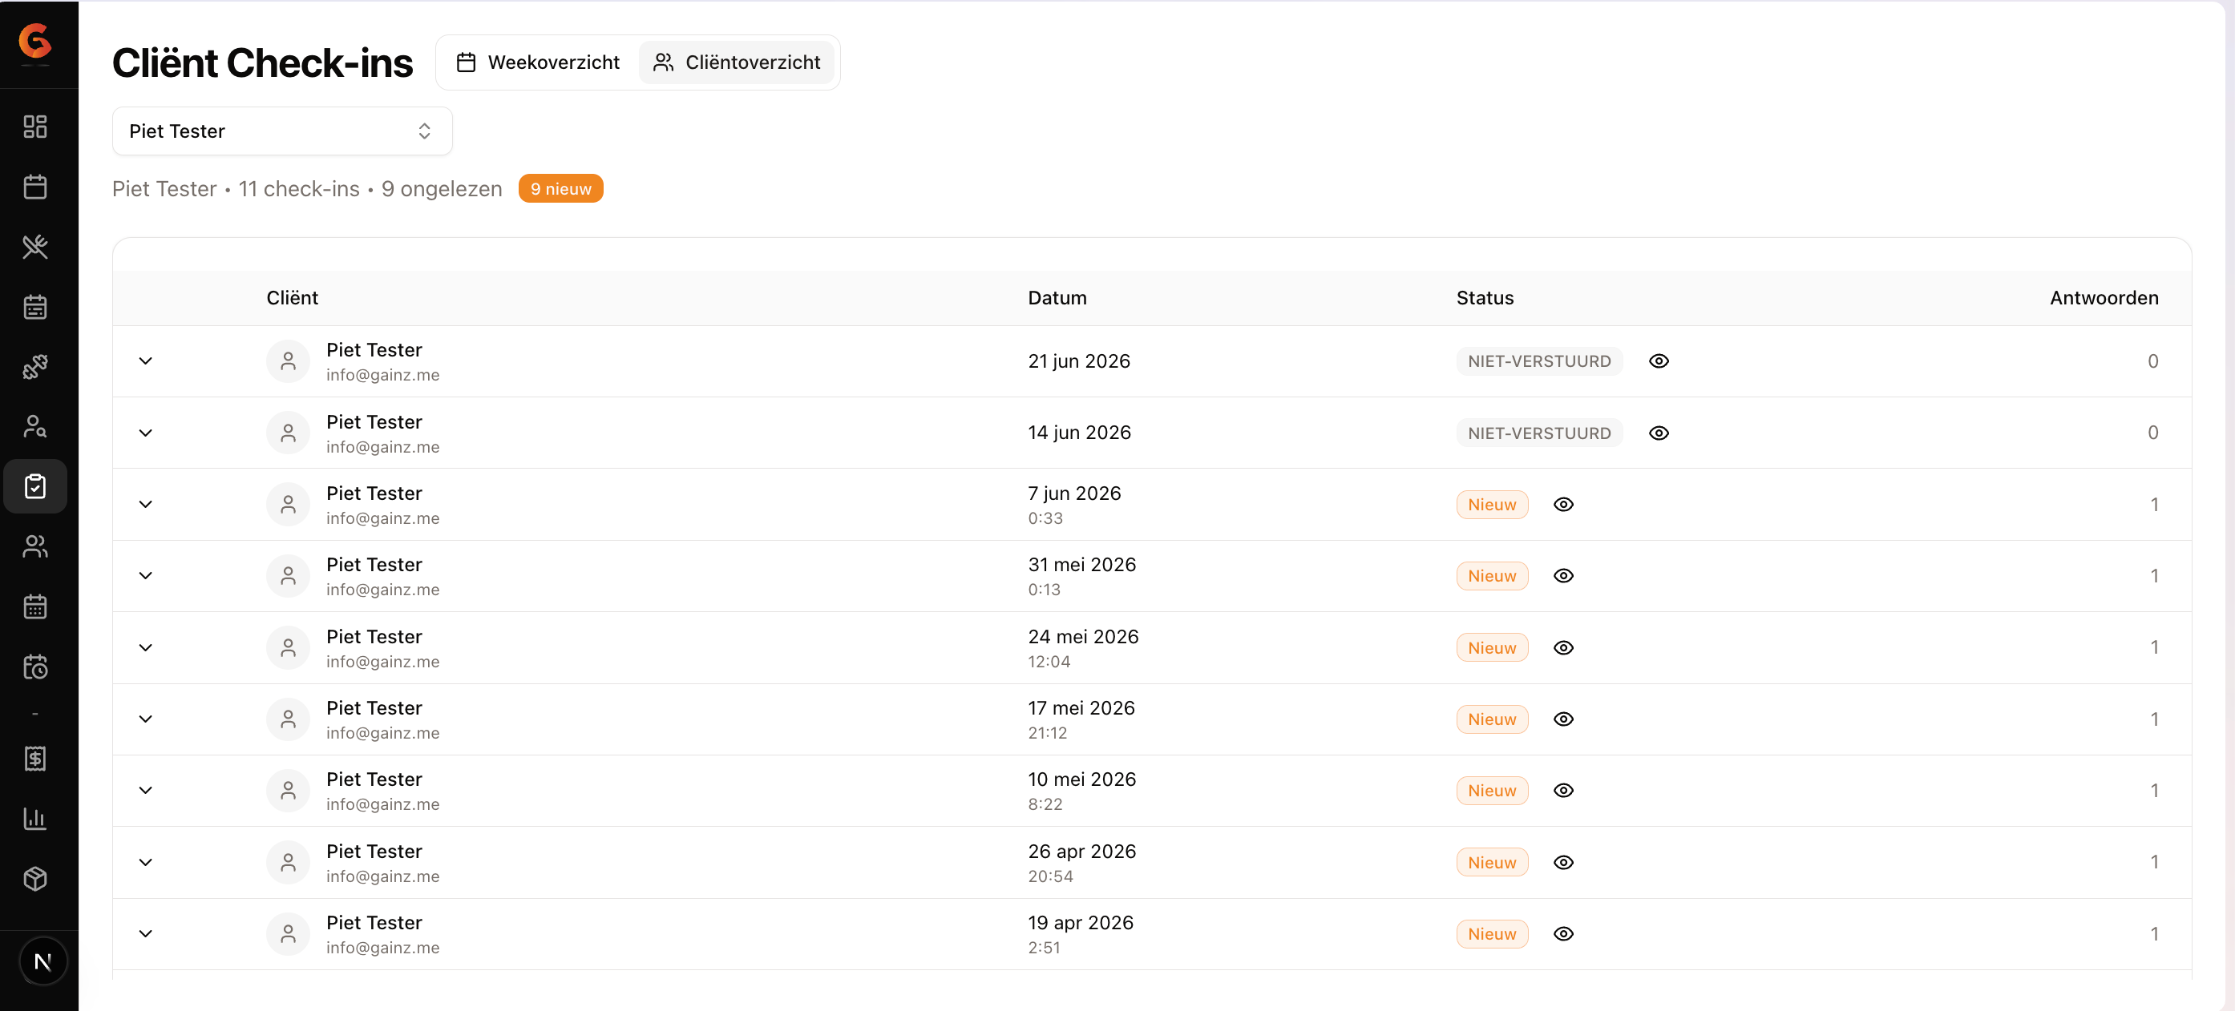Viewport: 2235px width, 1011px height.
Task: Click the Nieuw badge for 17 mei 2026
Action: pos(1491,719)
